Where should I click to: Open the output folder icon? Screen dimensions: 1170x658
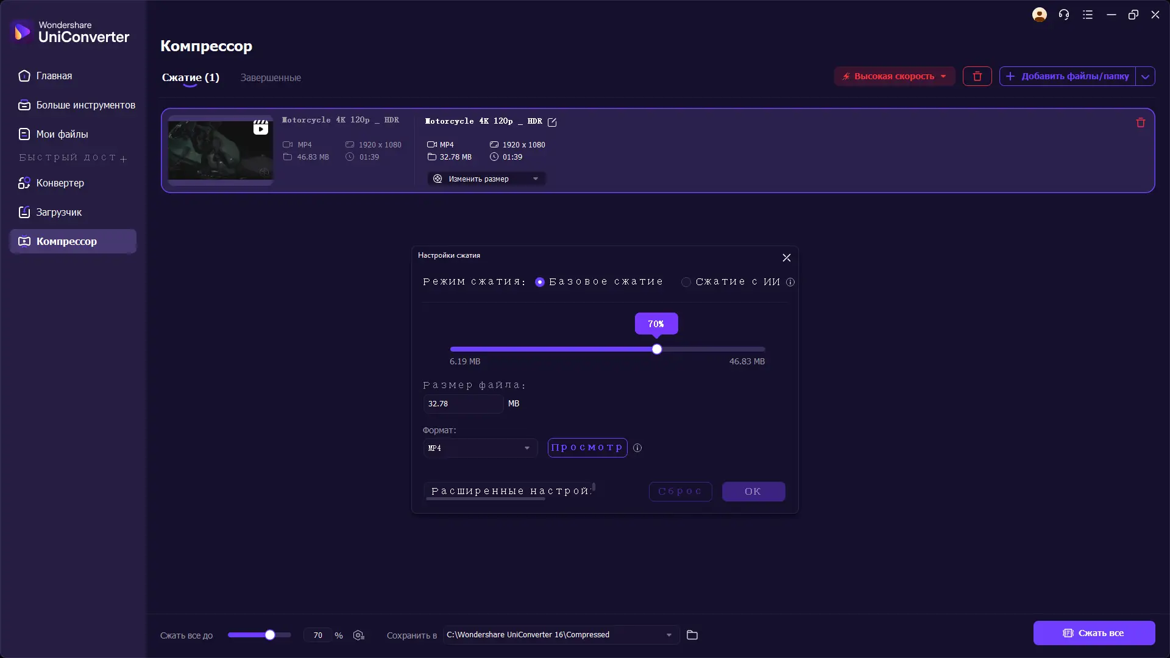692,635
